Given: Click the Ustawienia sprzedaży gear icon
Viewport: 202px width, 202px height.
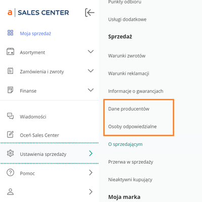Looking at the screenshot, I should pos(10,153).
